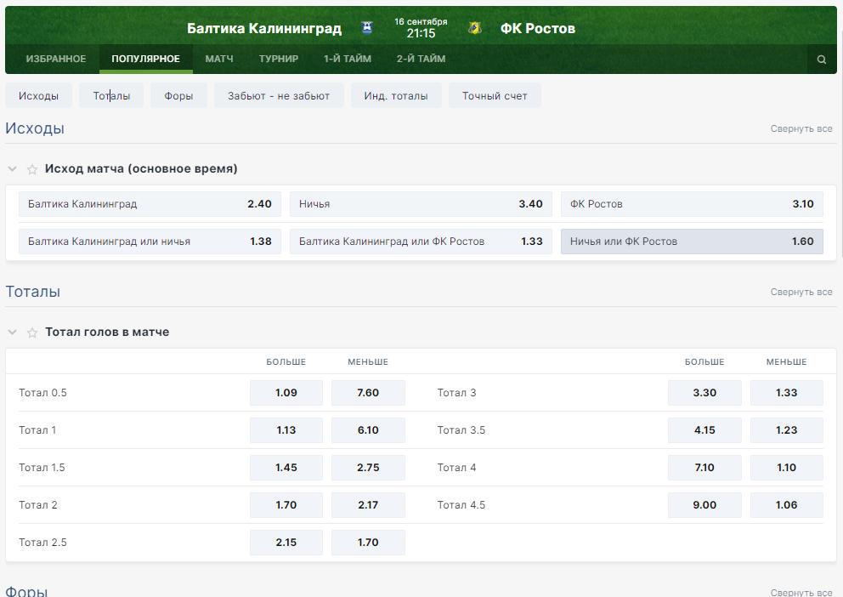
Task: Switch to the МАТЧ tab
Action: (x=219, y=59)
